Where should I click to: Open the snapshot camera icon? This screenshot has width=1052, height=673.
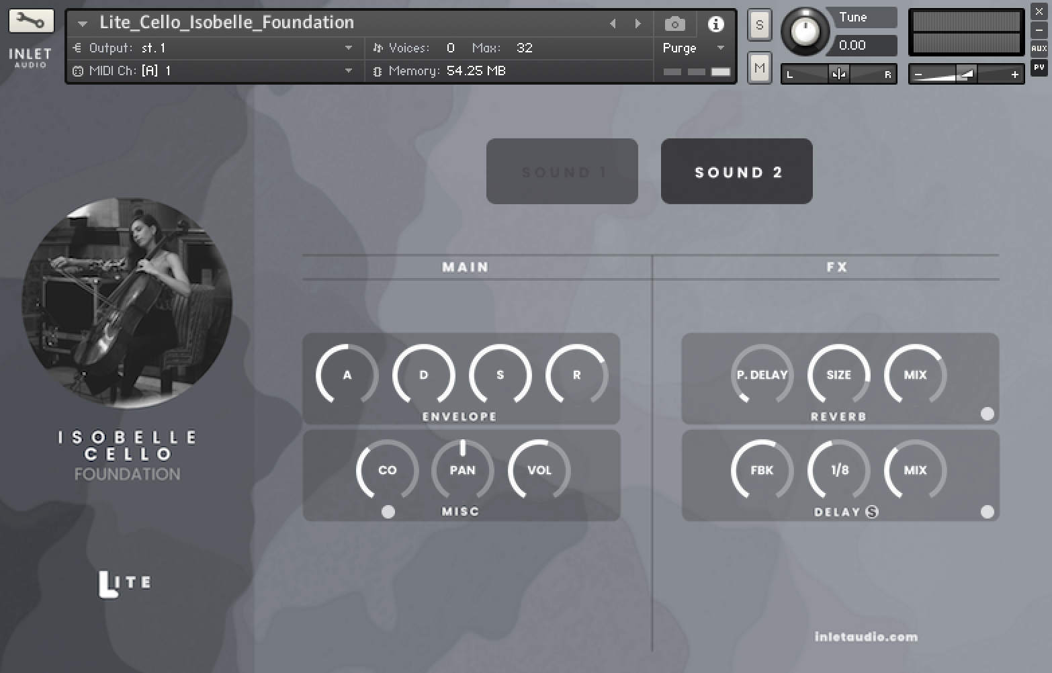coord(674,24)
